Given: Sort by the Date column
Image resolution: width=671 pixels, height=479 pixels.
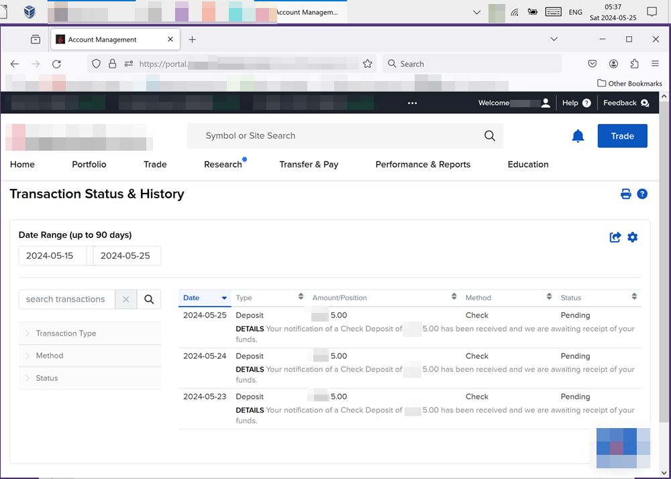Looking at the screenshot, I should [x=205, y=298].
